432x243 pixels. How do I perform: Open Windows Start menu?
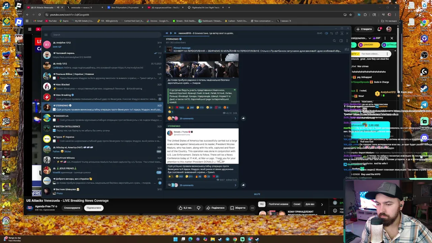tap(175, 239)
